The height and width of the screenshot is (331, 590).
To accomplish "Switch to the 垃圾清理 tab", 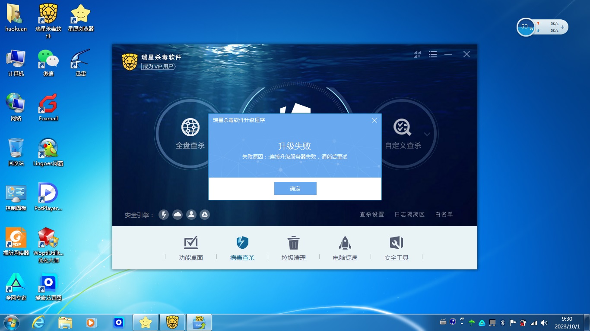I will 294,248.
